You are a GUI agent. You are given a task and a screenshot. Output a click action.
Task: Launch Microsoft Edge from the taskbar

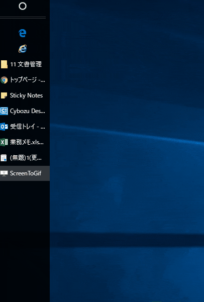pos(23,33)
